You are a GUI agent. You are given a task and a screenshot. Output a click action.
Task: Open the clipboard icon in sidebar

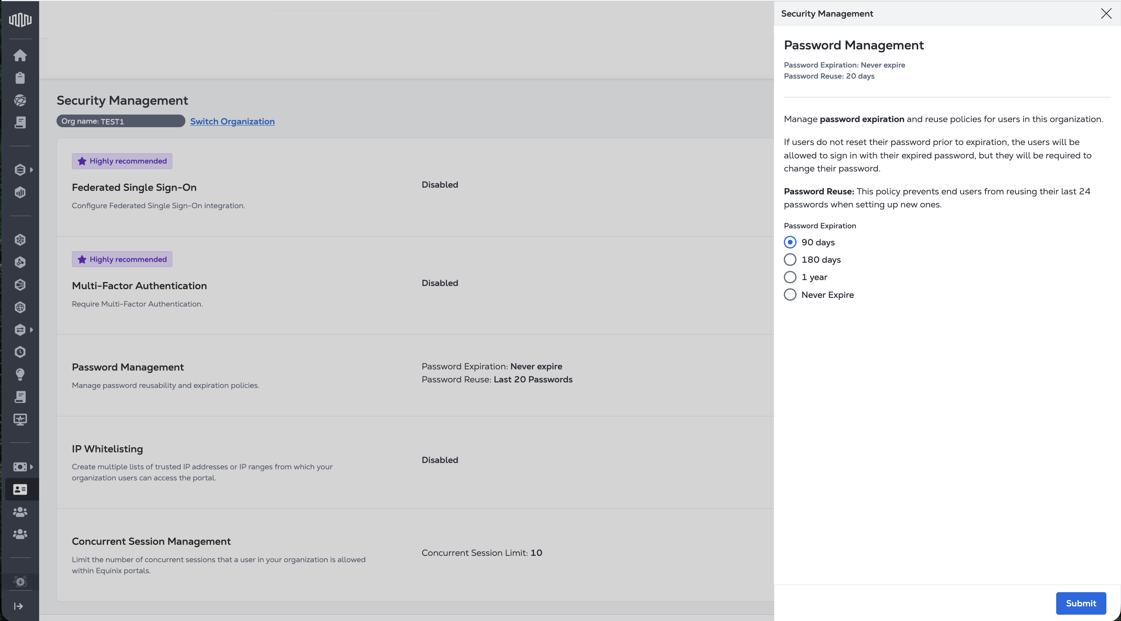click(20, 78)
